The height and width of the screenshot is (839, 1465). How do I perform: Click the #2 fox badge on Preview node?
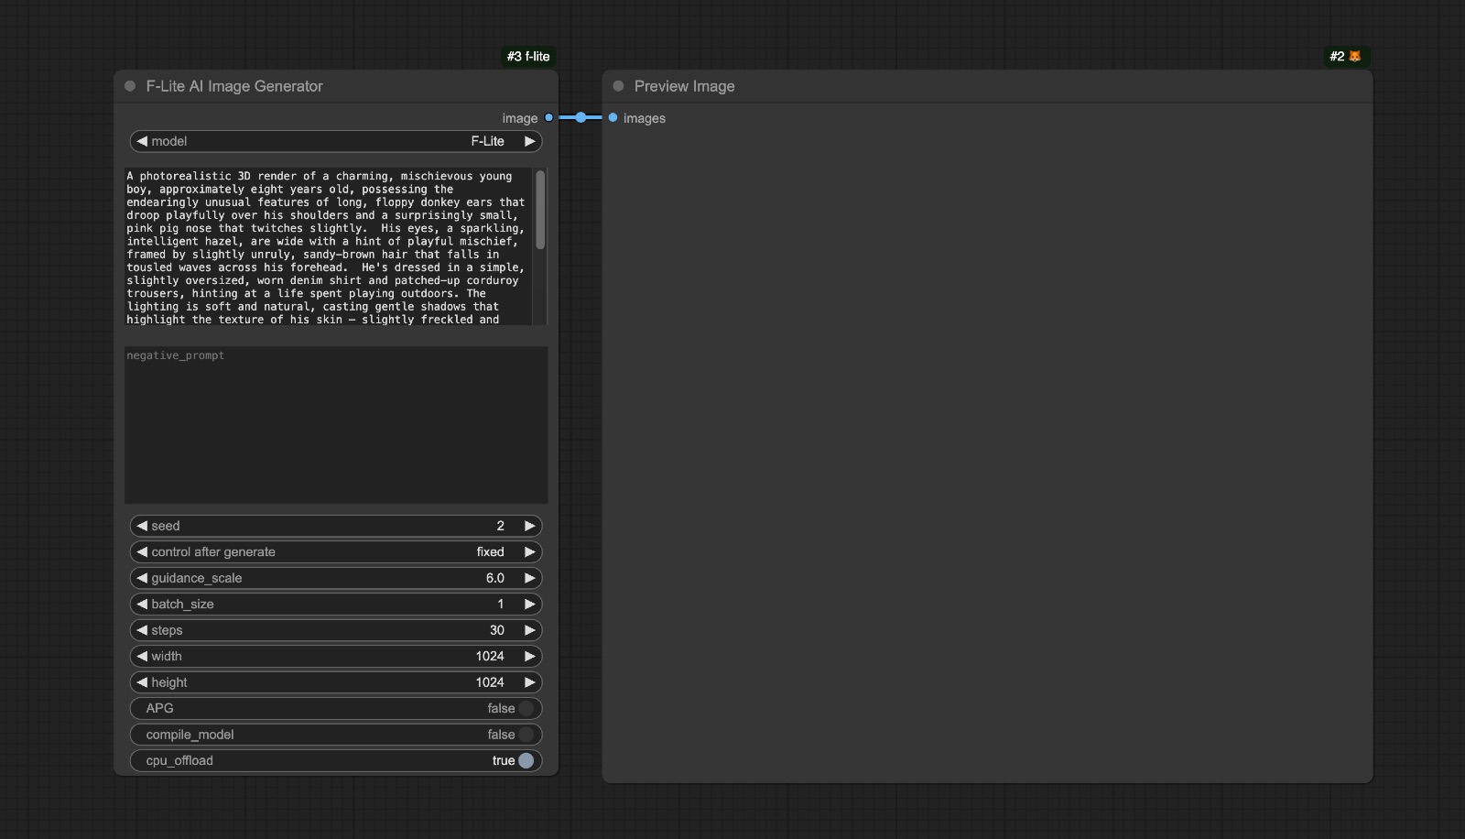pyautogui.click(x=1345, y=57)
